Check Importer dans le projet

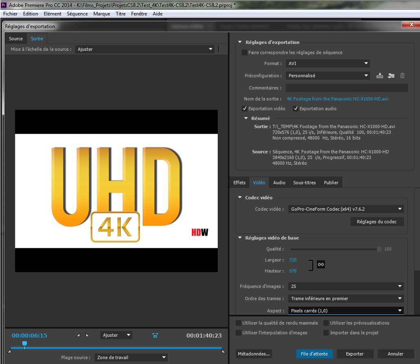click(326, 333)
